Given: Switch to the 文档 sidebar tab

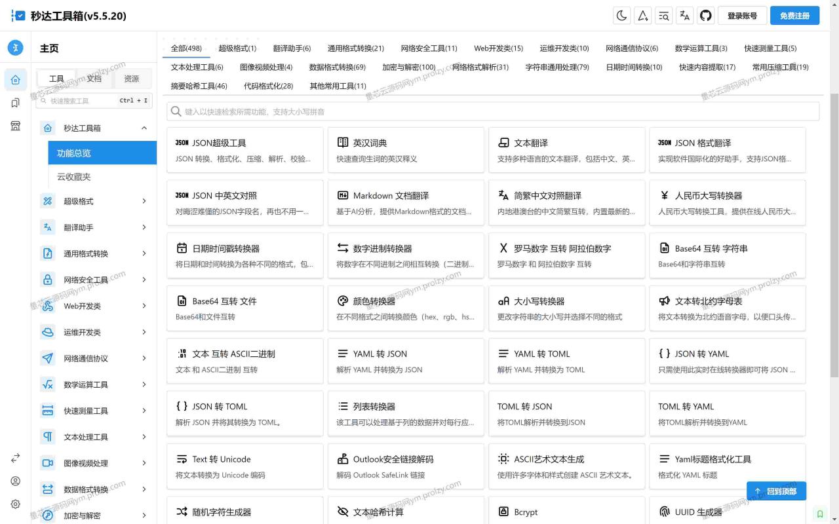Looking at the screenshot, I should [x=94, y=79].
